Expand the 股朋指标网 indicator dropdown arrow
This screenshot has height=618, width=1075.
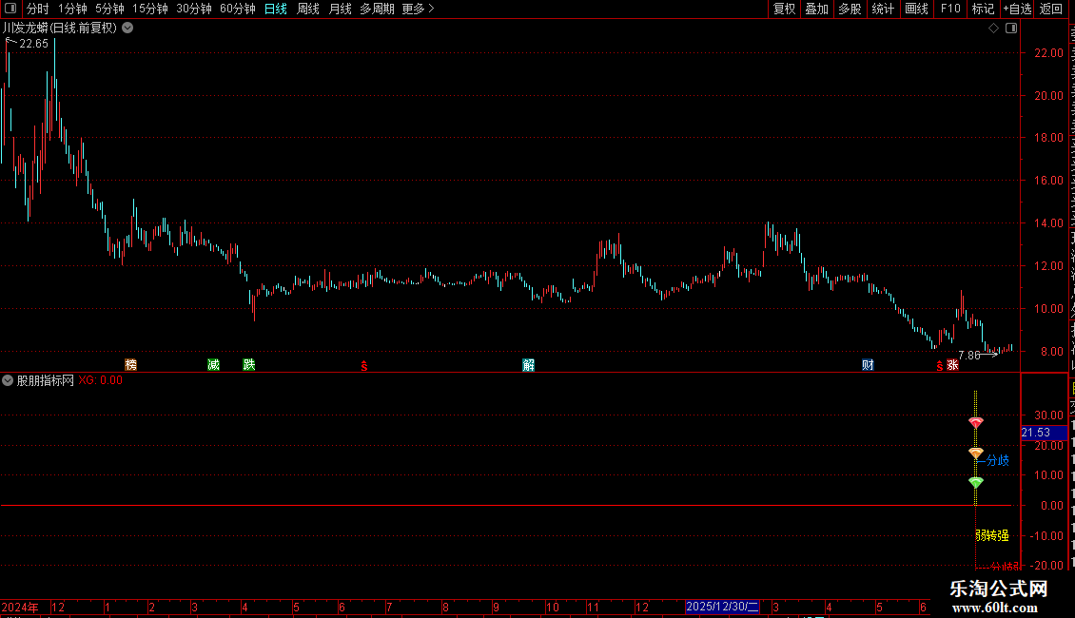click(8, 380)
